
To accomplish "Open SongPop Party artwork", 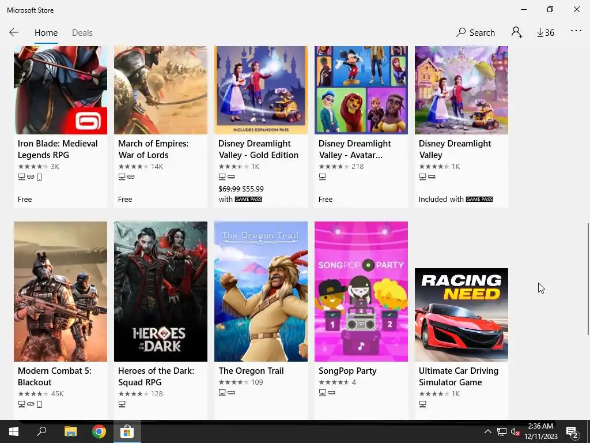I will [361, 291].
